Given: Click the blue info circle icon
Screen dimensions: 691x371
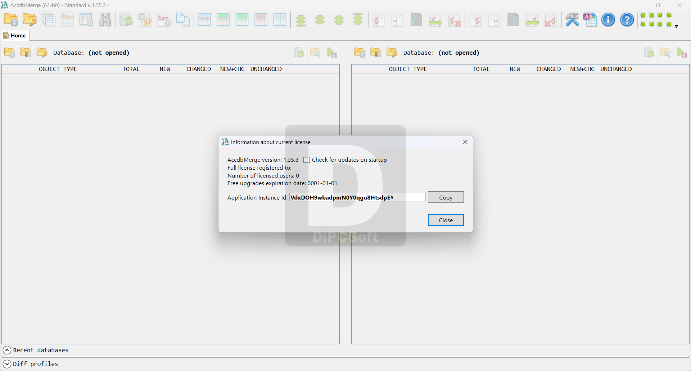Looking at the screenshot, I should point(608,20).
